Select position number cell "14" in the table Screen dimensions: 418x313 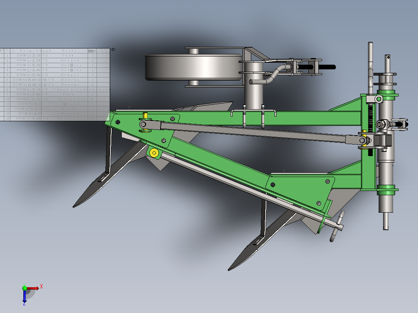click(7, 118)
